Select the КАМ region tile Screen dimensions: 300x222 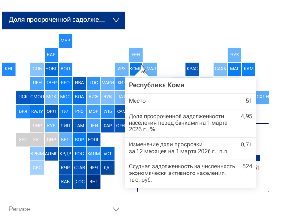tap(249, 69)
